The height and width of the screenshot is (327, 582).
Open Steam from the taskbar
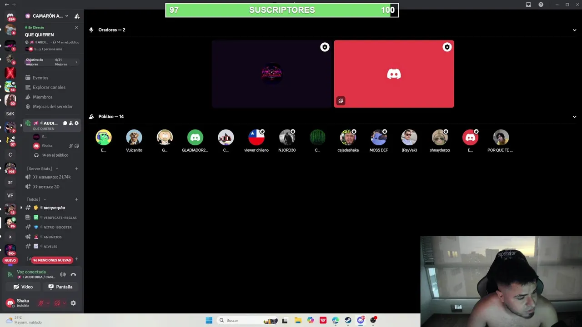pyautogui.click(x=348, y=320)
